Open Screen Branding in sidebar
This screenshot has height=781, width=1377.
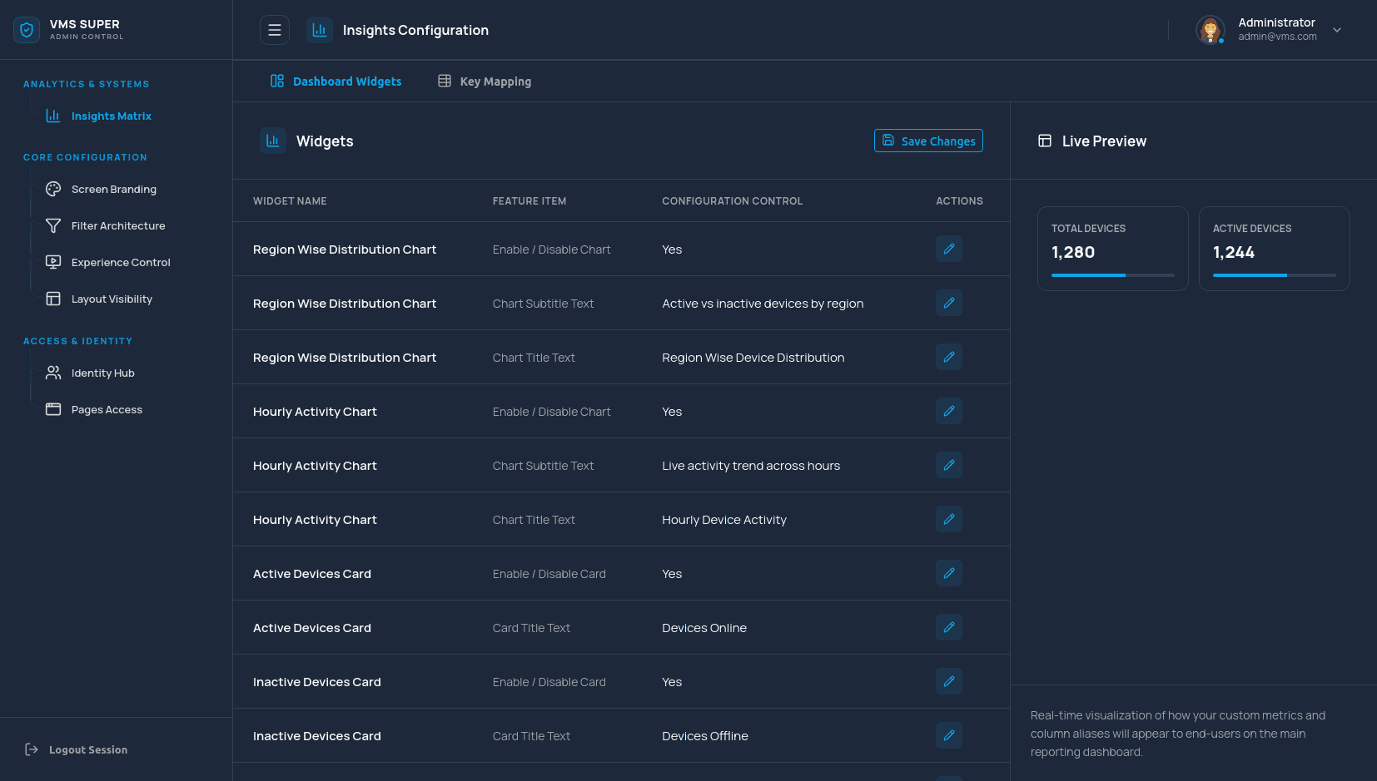(113, 189)
